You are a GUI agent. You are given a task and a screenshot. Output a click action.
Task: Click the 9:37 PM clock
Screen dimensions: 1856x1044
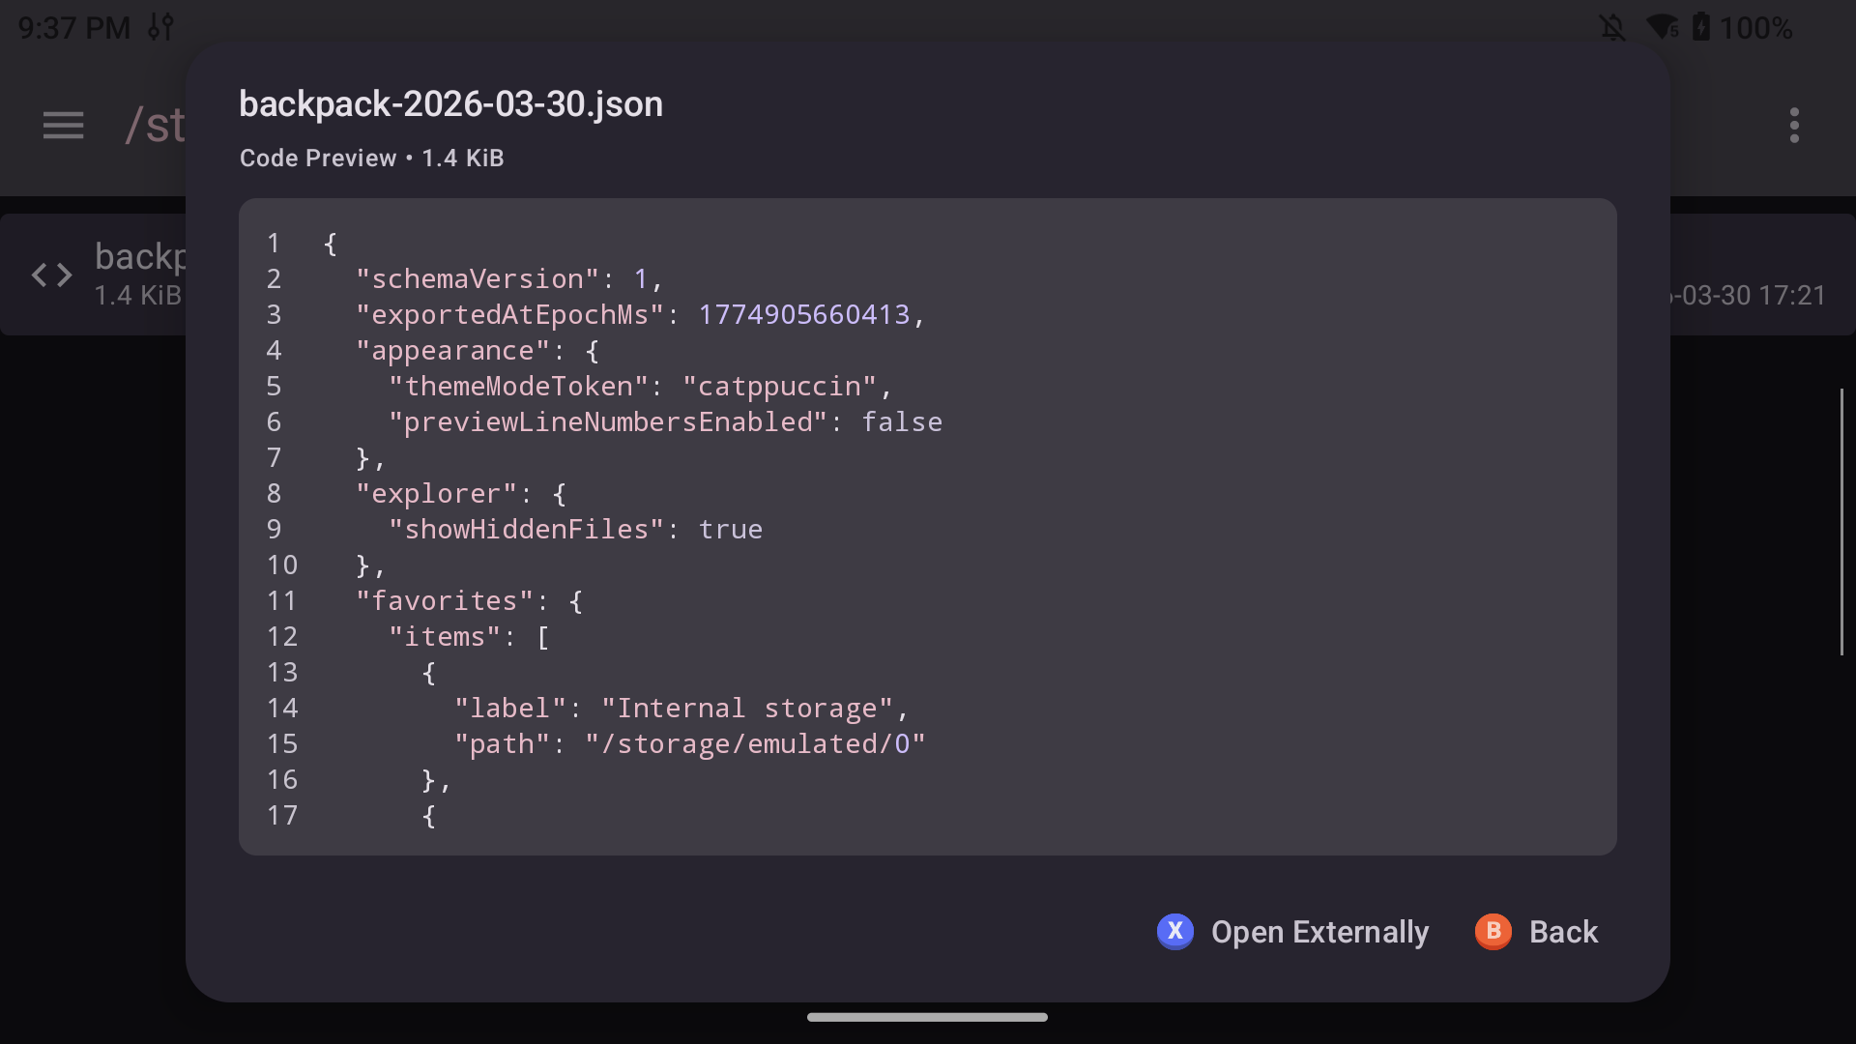point(74,27)
